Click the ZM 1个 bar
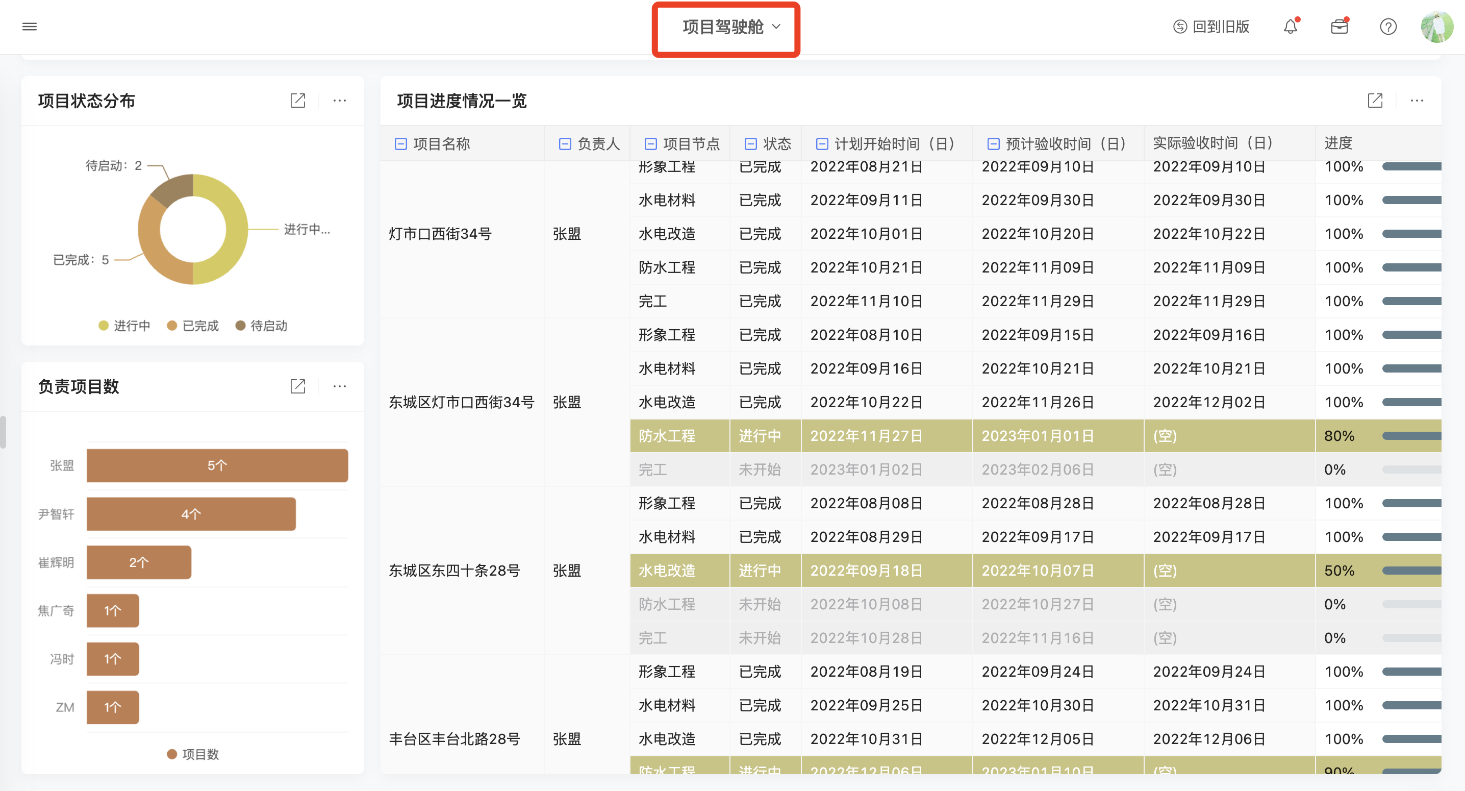The width and height of the screenshot is (1465, 791). tap(113, 707)
